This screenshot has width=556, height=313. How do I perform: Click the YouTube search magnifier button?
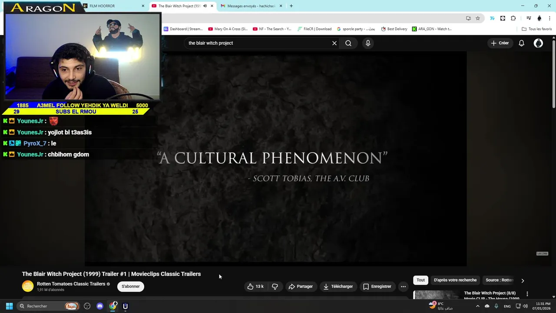pos(348,43)
